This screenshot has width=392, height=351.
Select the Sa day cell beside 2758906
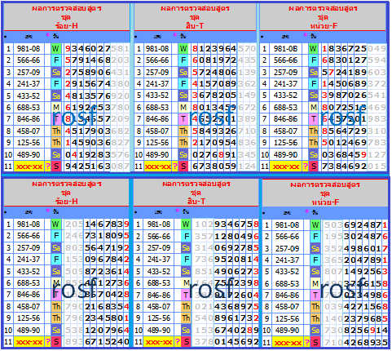point(55,73)
